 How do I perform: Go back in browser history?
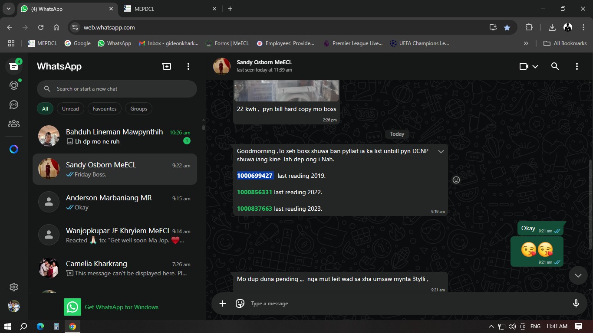coord(10,27)
